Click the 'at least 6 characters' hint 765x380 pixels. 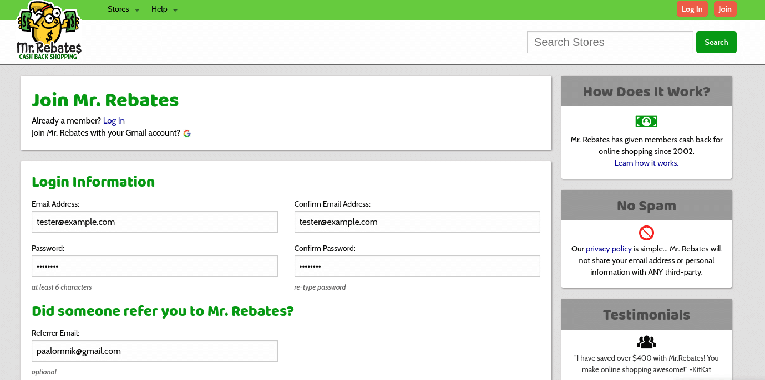click(x=62, y=287)
